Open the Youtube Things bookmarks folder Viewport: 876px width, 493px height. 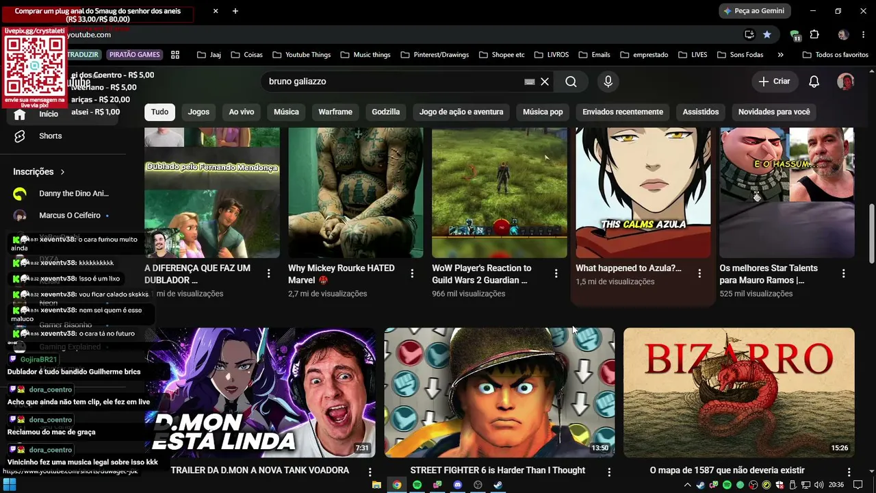coord(301,55)
